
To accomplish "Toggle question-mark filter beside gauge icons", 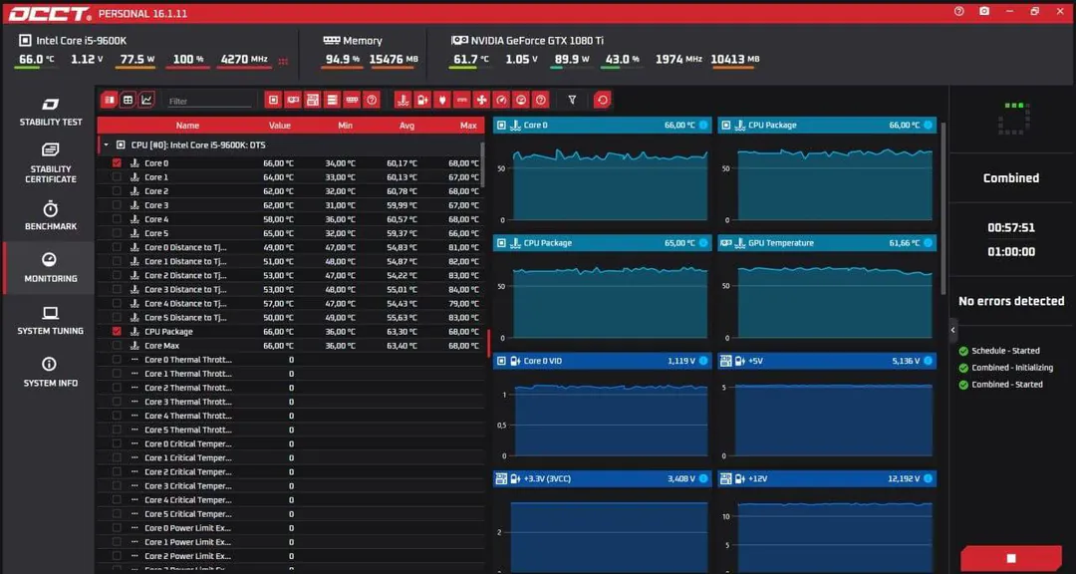I will pos(541,101).
